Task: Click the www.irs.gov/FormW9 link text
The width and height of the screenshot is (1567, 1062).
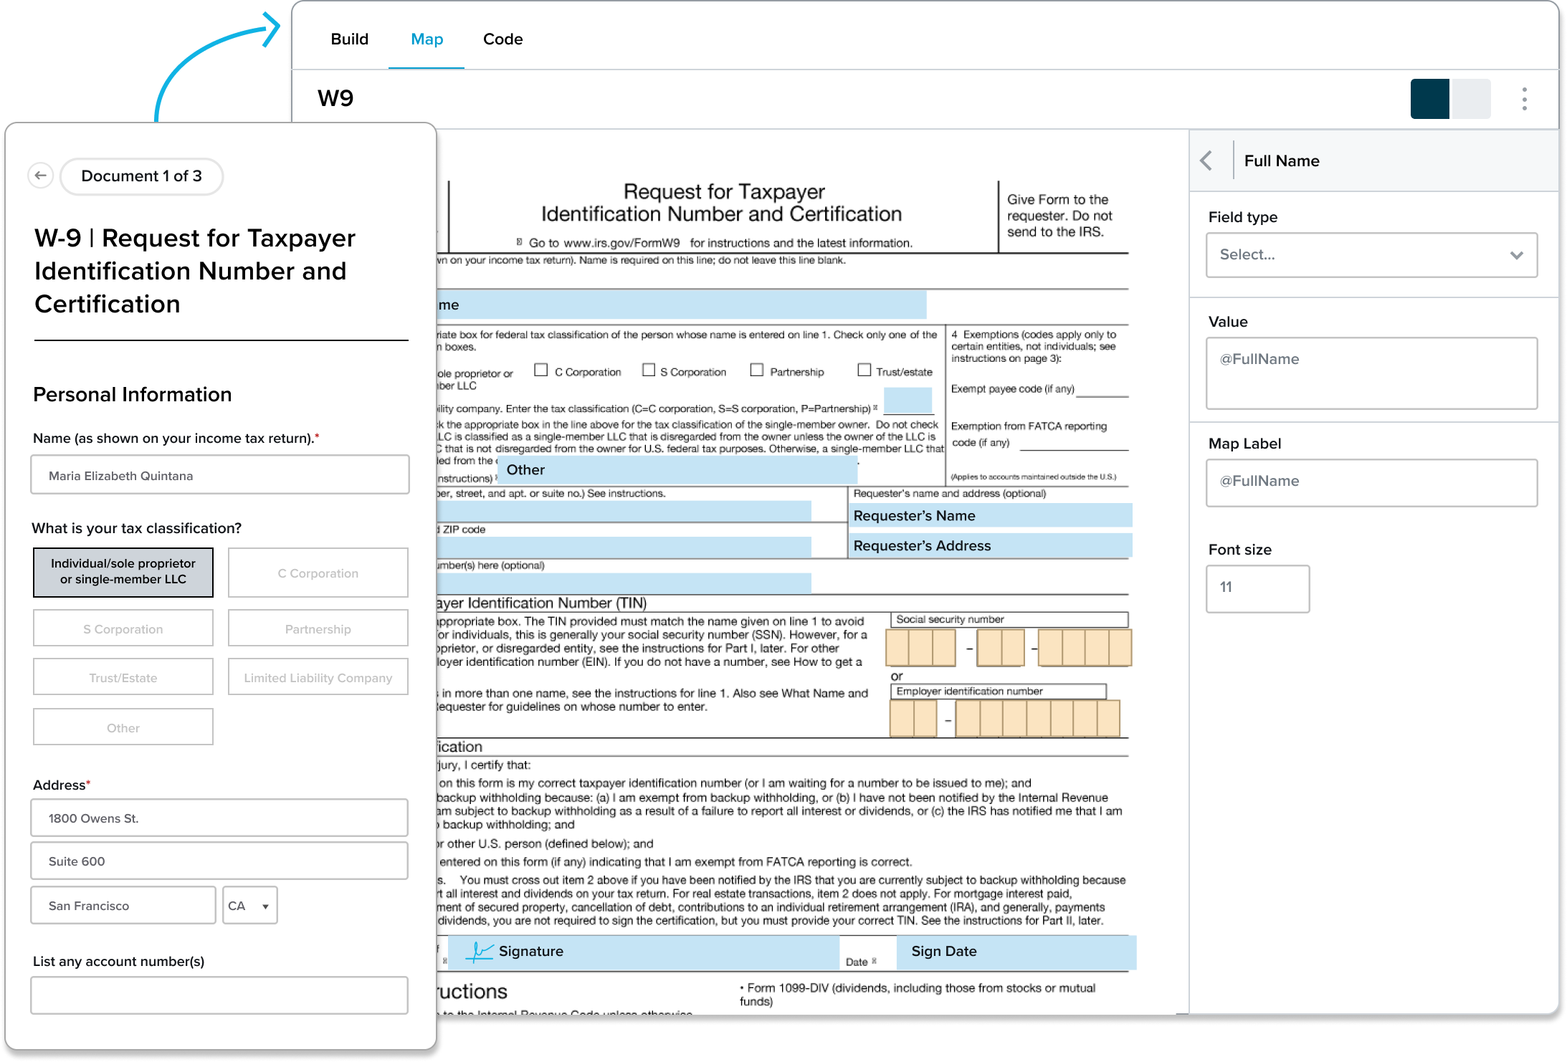Action: 622,244
